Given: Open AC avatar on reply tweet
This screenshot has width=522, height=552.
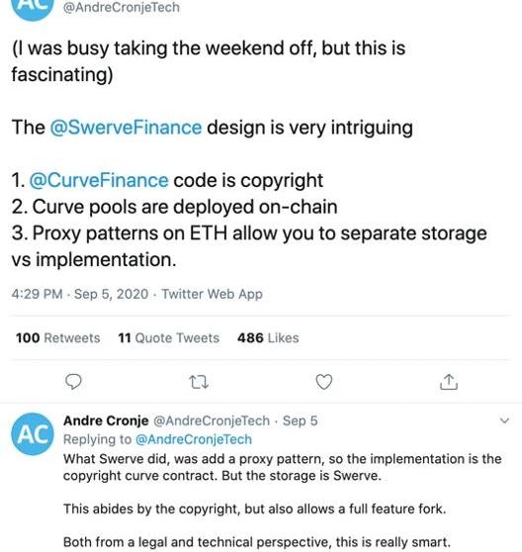Looking at the screenshot, I should coord(33,433).
